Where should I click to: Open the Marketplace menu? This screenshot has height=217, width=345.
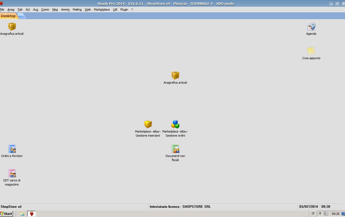pyautogui.click(x=102, y=10)
